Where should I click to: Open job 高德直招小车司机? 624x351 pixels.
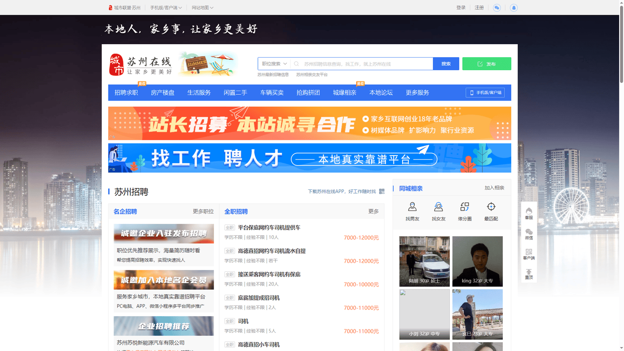click(259, 344)
